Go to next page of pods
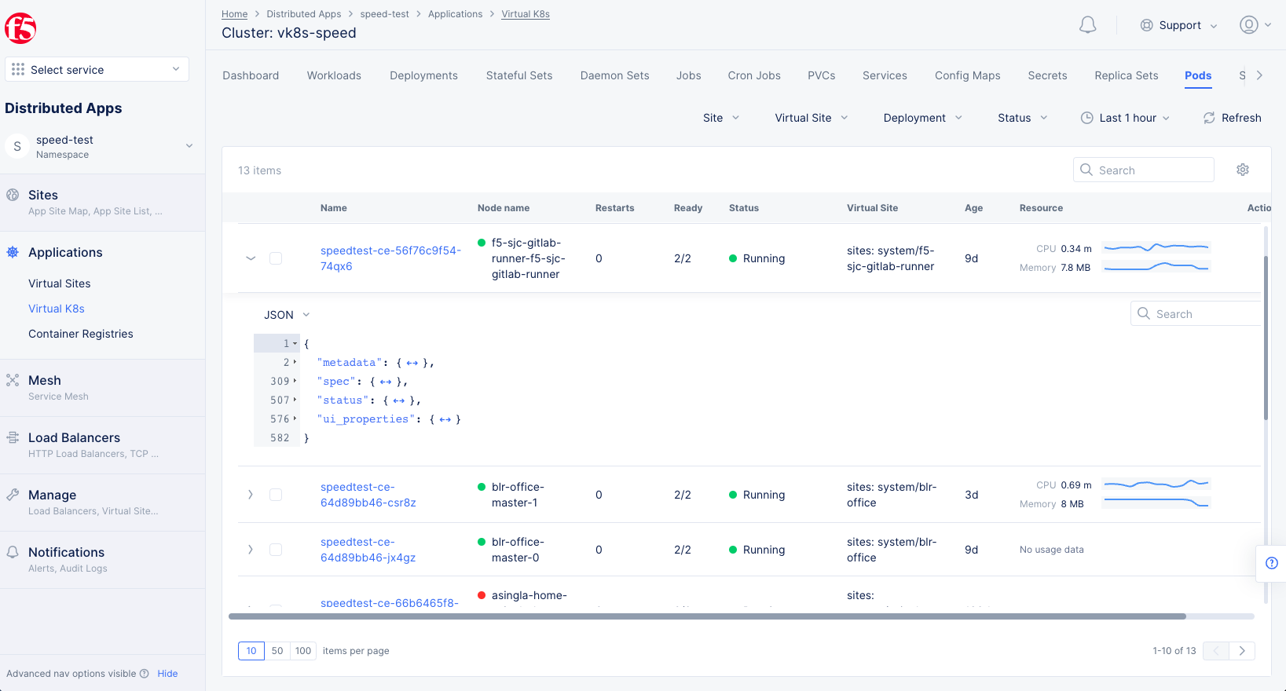The height and width of the screenshot is (691, 1286). click(1242, 651)
